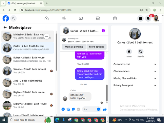Click the install app icon in address bar
This screenshot has width=164, height=123.
point(141,10)
